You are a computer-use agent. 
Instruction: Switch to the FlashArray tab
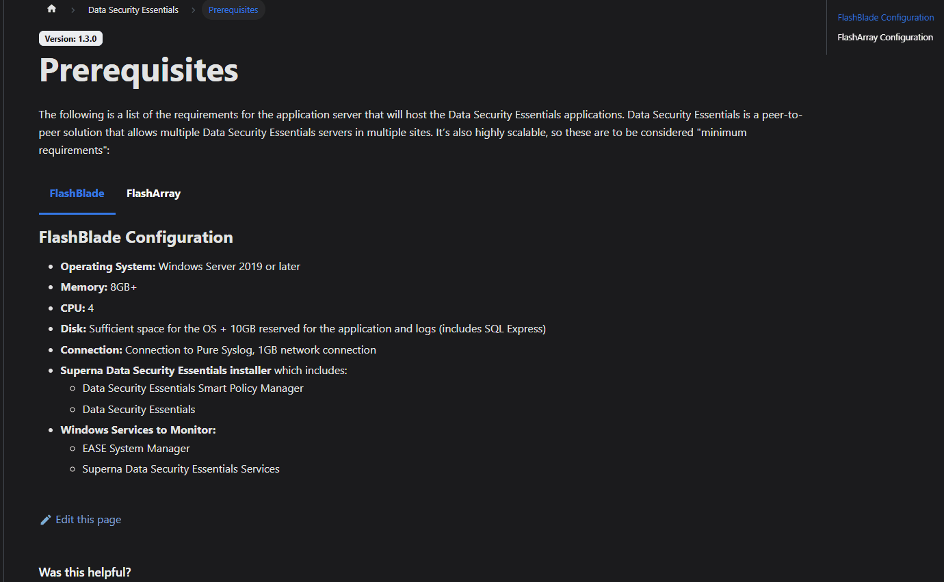point(153,194)
